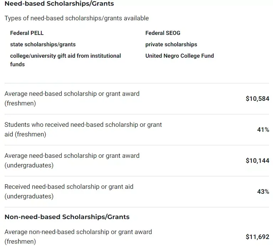Click Average need-based scholarship award freshmen label
Image resolution: width=273 pixels, height=249 pixels.
72,98
